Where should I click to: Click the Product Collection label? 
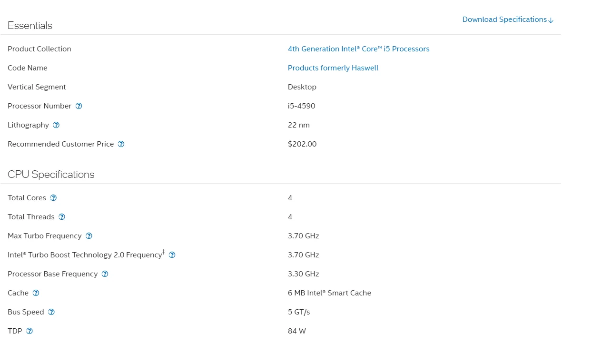(x=39, y=49)
